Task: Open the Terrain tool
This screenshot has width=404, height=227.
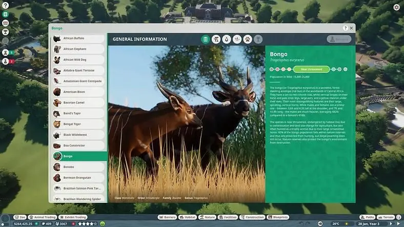Action: coord(386,217)
